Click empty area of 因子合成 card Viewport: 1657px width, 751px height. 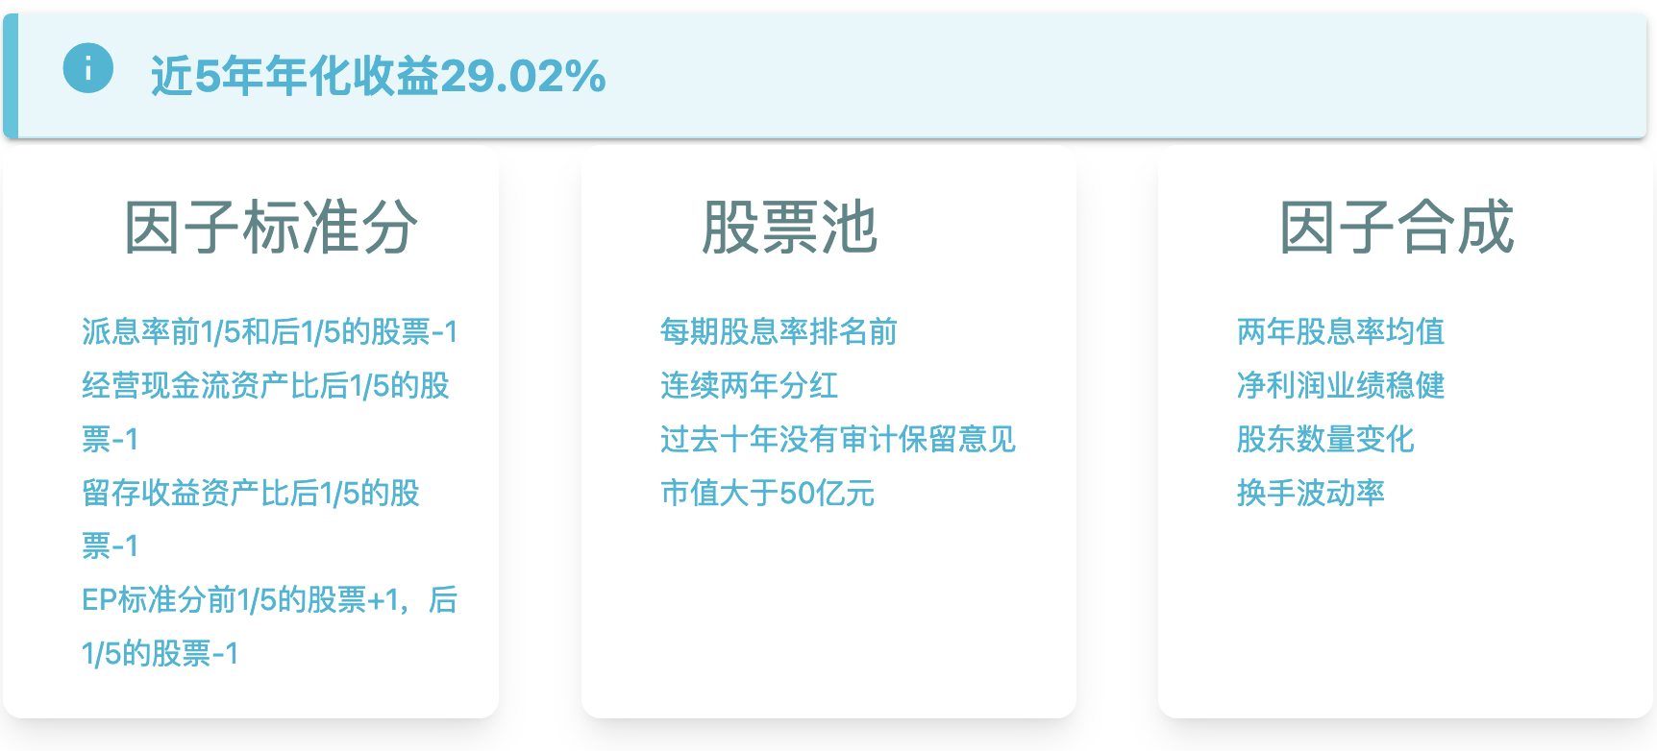click(x=1405, y=615)
